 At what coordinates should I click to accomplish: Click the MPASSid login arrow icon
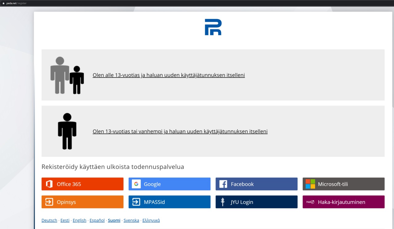(136, 202)
